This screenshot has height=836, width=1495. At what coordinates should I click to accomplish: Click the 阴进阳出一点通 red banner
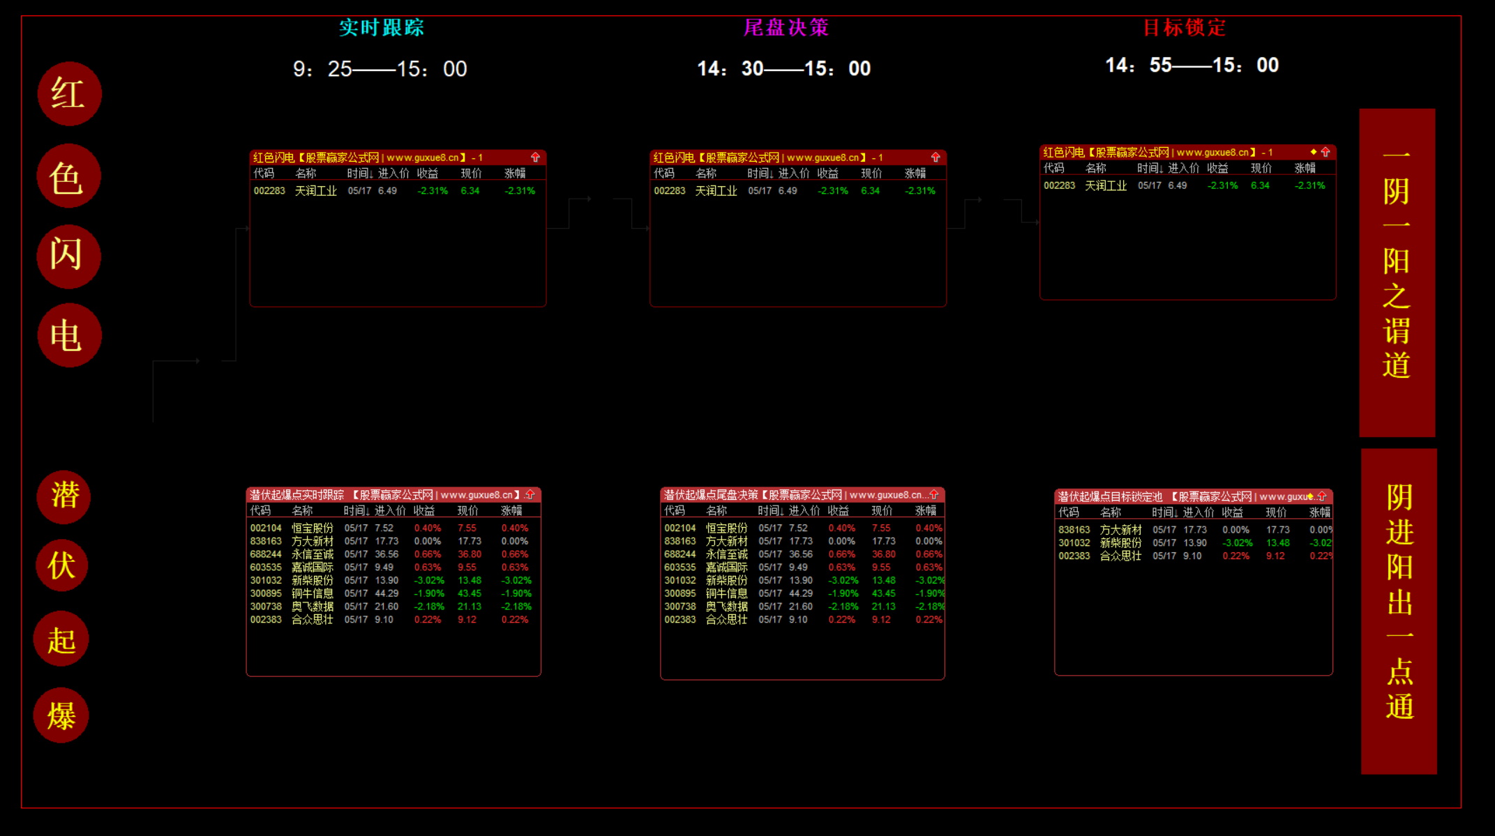pyautogui.click(x=1399, y=611)
